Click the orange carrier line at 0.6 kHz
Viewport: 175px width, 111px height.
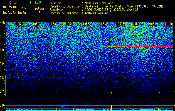pos(33,106)
